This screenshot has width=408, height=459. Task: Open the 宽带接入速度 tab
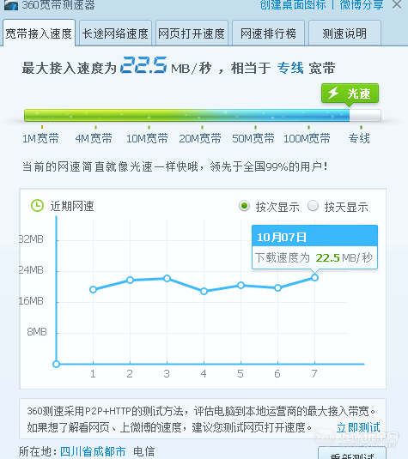click(x=39, y=33)
